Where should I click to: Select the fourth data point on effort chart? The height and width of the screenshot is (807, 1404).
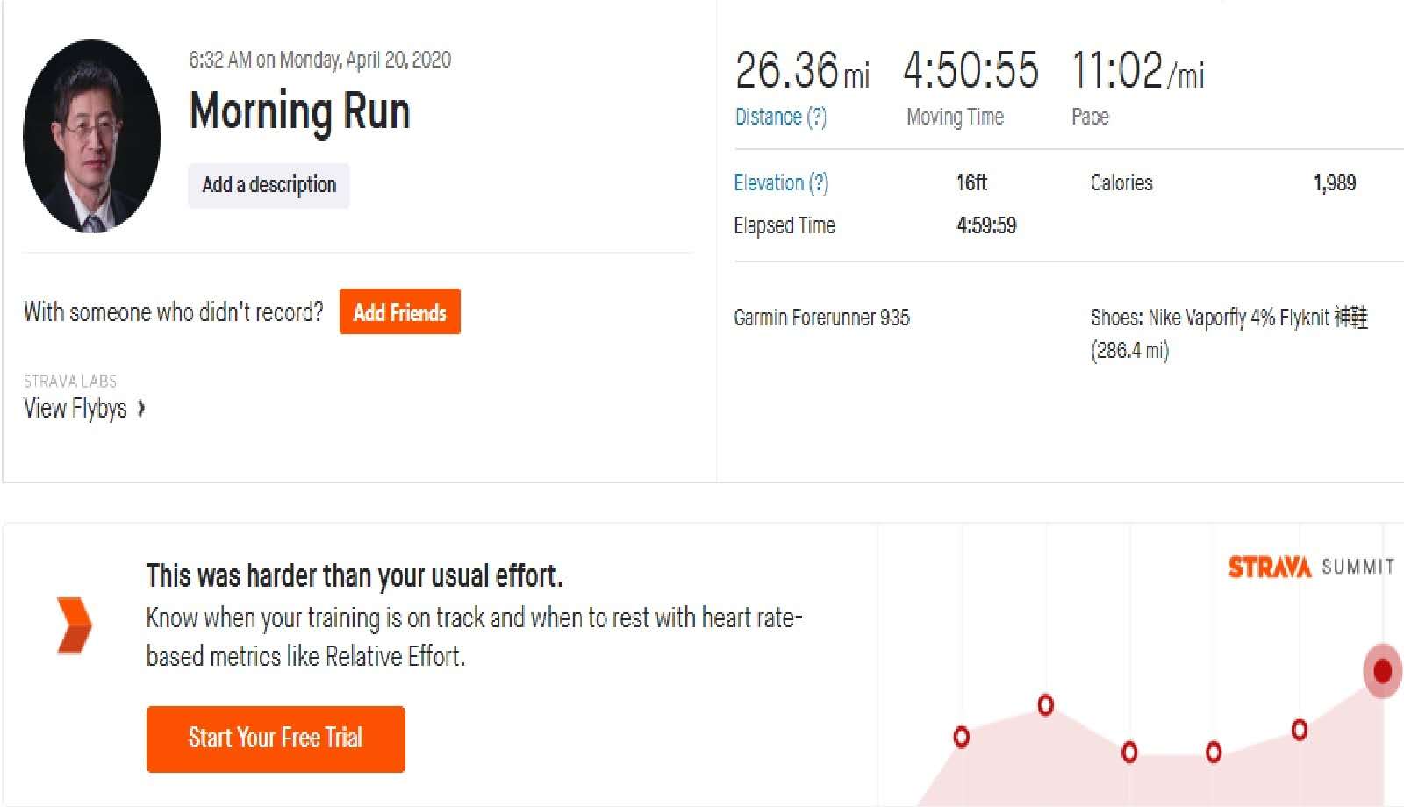coord(1214,752)
